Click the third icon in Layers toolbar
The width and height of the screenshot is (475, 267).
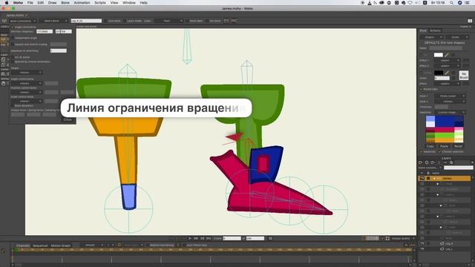[433, 162]
